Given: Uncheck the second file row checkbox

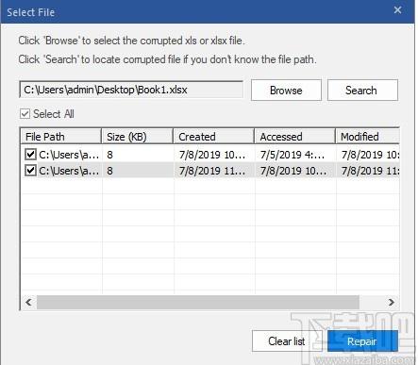Looking at the screenshot, I should [30, 171].
